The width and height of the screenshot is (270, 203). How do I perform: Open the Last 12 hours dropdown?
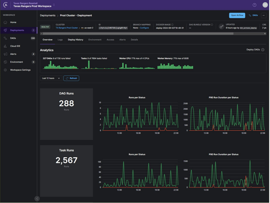coord(51,78)
